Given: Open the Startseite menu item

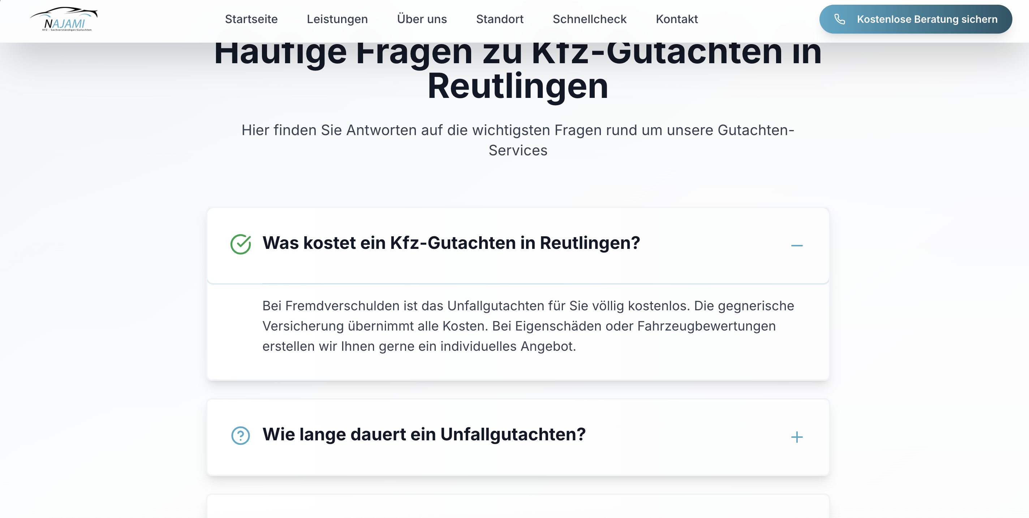Looking at the screenshot, I should click(251, 19).
